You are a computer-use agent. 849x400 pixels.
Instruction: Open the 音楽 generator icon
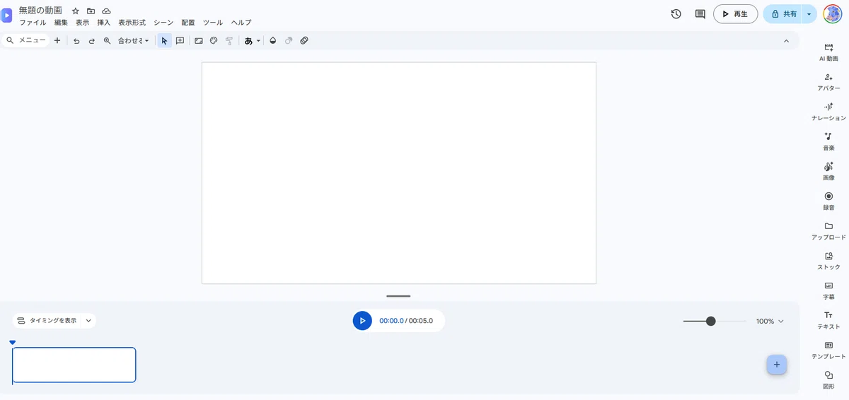(828, 136)
